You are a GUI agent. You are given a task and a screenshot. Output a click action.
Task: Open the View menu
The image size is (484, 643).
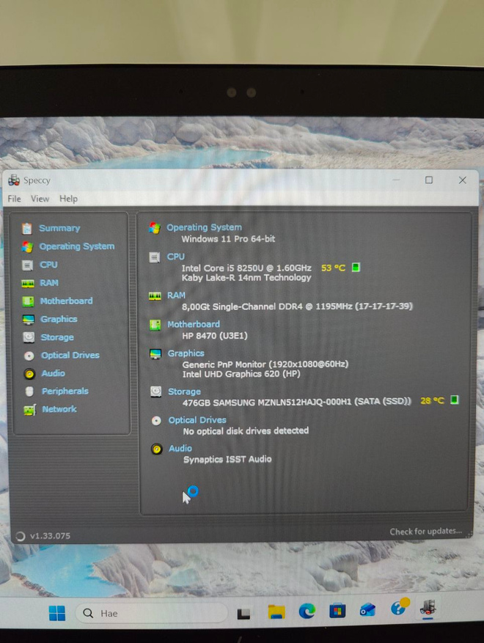tap(40, 199)
